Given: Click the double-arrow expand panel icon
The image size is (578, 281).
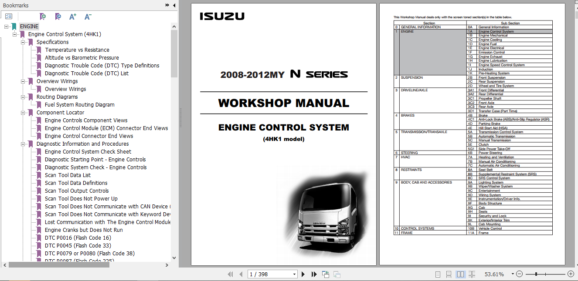Looking at the screenshot, I should (x=167, y=5).
